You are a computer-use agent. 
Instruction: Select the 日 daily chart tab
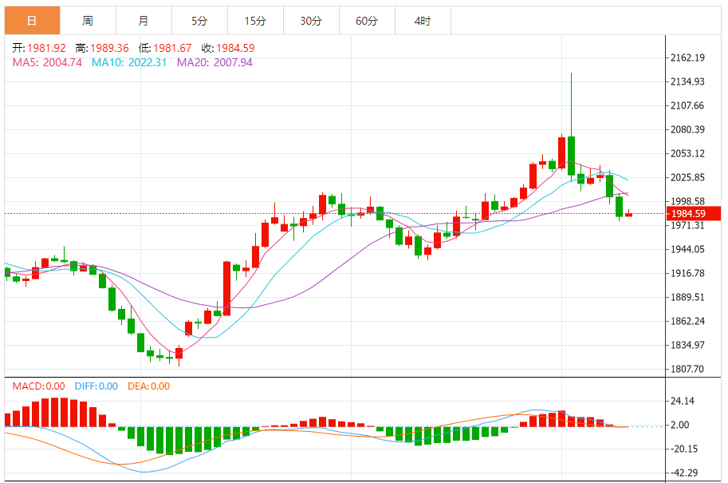tap(32, 21)
